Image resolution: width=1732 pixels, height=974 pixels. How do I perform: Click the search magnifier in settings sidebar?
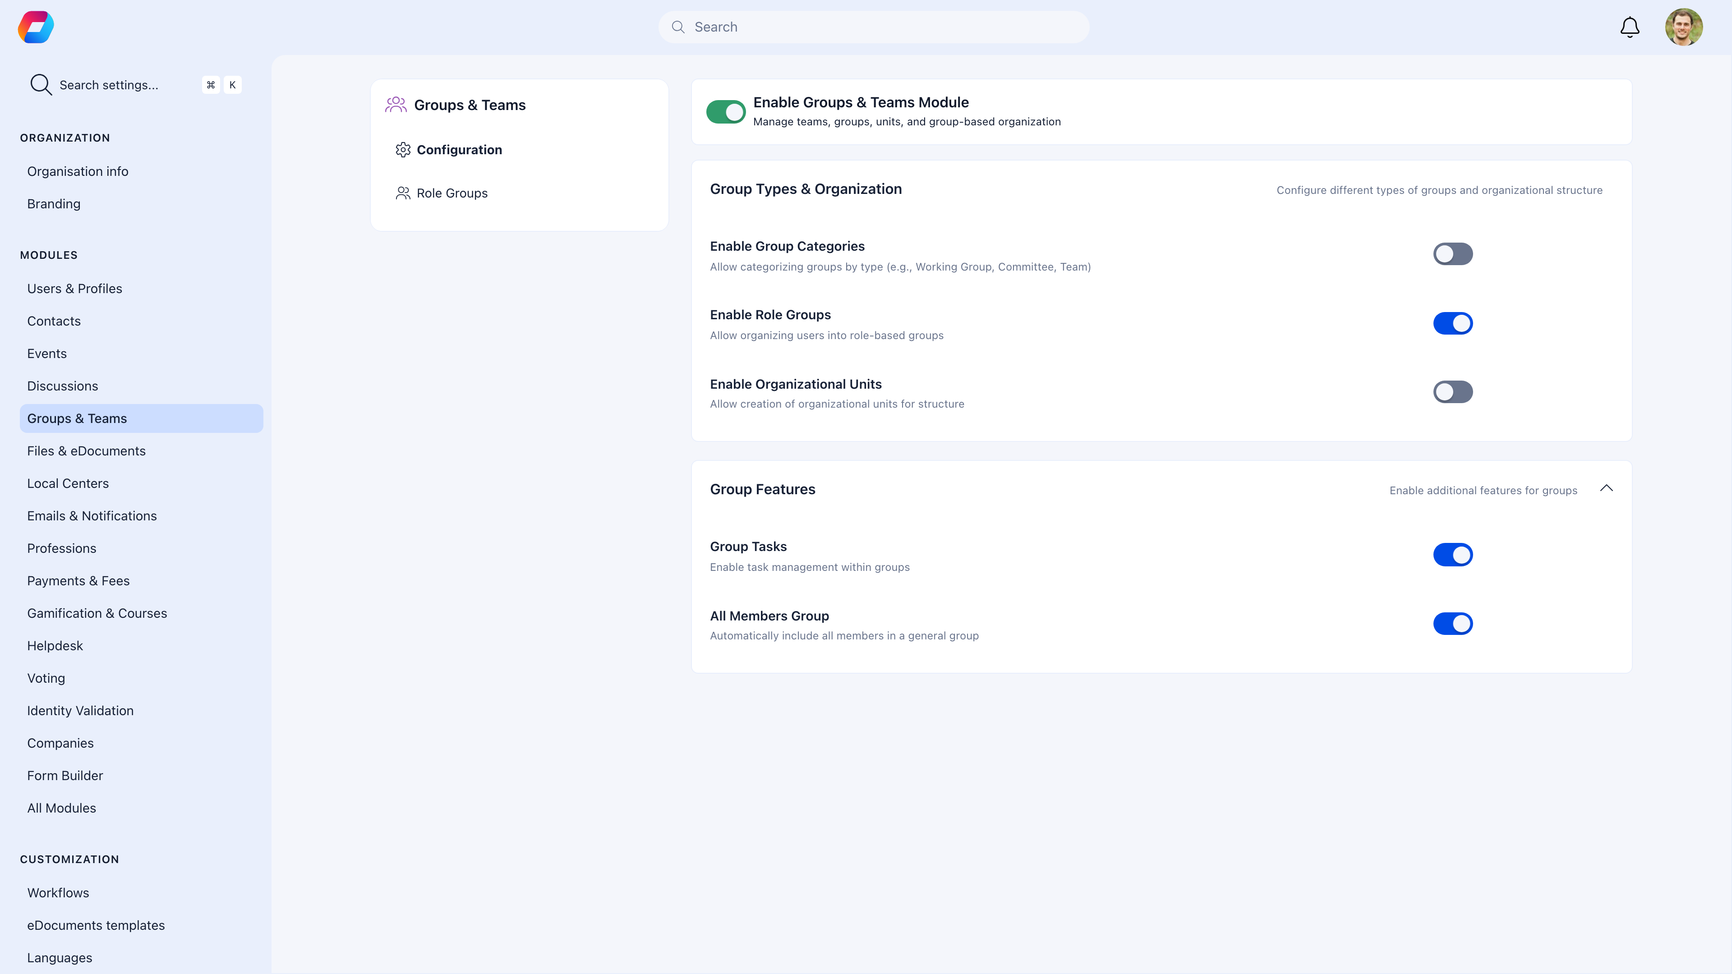40,84
